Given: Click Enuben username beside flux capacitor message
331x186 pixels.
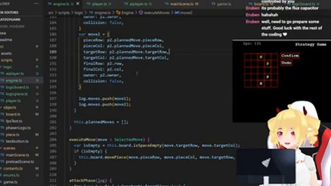Looking at the screenshot, I should pos(252,8).
